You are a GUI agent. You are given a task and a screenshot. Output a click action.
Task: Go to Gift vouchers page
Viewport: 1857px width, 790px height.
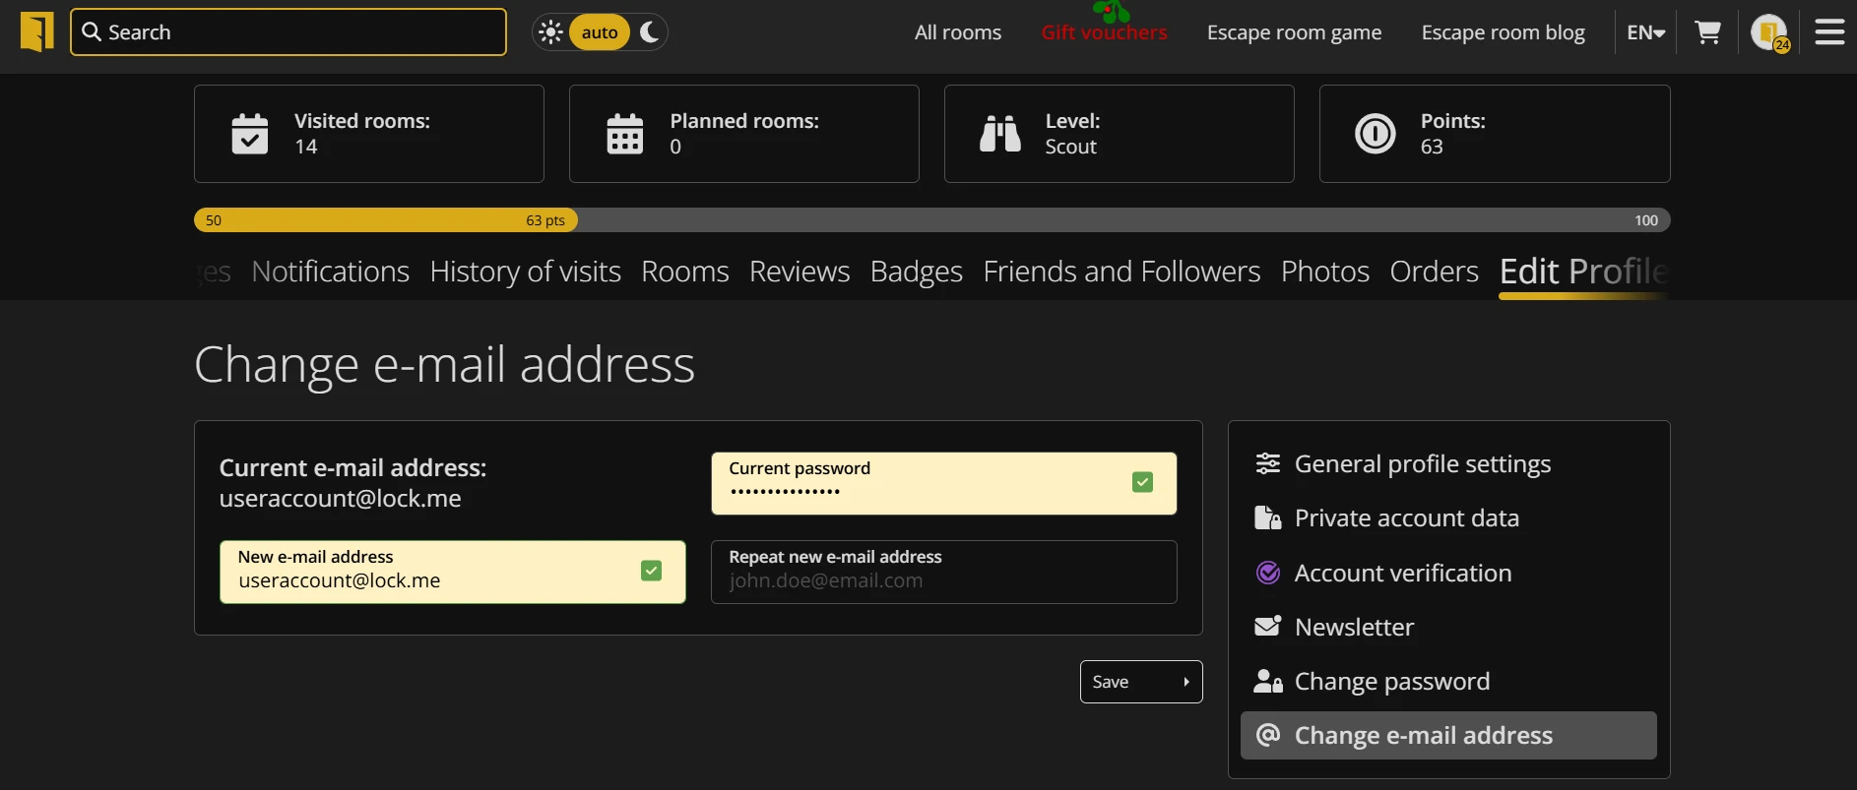[1104, 32]
